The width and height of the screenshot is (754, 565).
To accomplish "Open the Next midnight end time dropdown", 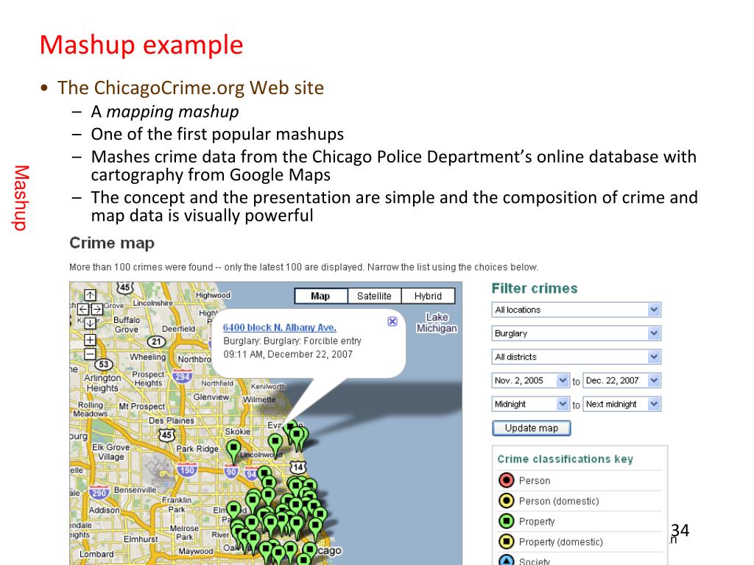I will click(622, 404).
